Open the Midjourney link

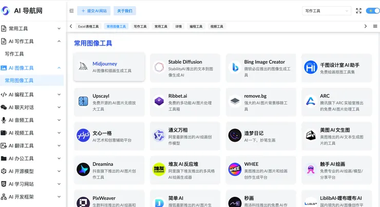(105, 64)
